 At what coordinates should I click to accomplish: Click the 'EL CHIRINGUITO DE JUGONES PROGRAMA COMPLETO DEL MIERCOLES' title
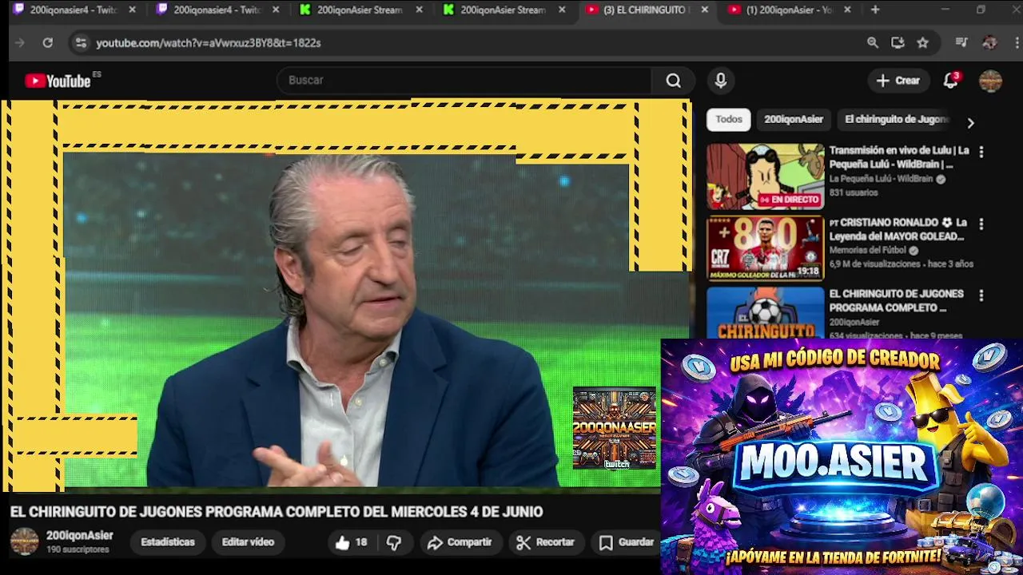coord(277,512)
